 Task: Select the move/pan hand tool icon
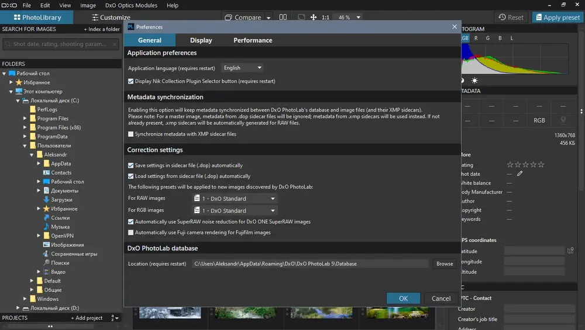click(314, 17)
